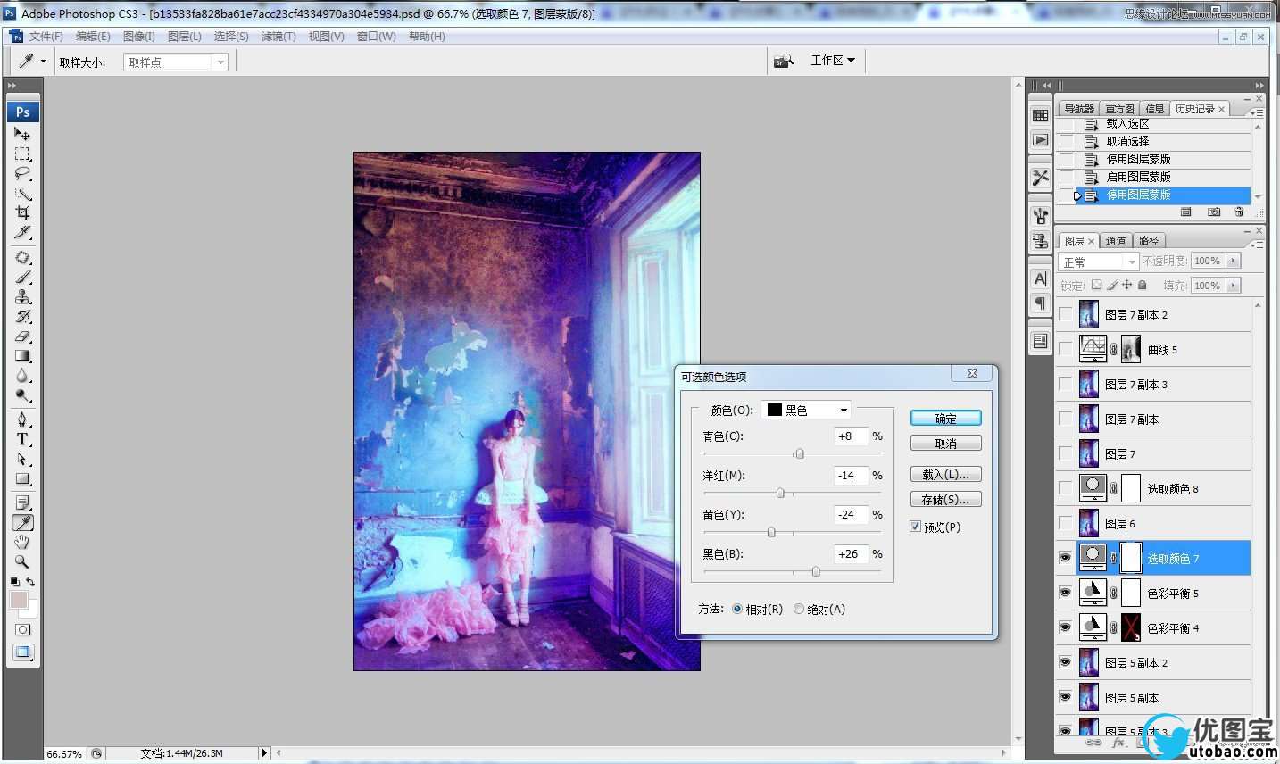The width and height of the screenshot is (1280, 764).
Task: Switch to the 路径 tab
Action: [x=1149, y=241]
